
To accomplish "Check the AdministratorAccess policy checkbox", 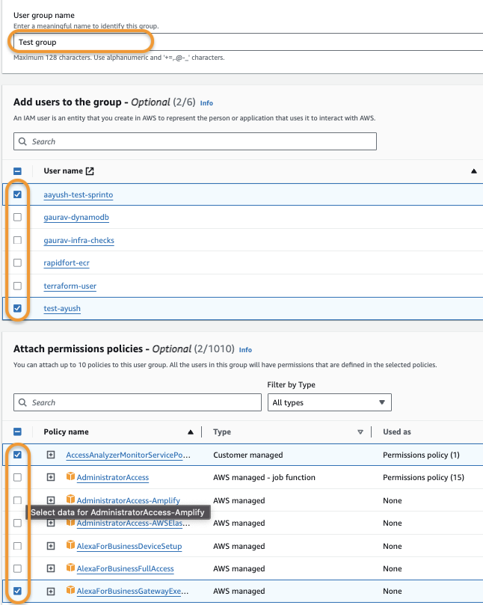I will click(x=17, y=477).
